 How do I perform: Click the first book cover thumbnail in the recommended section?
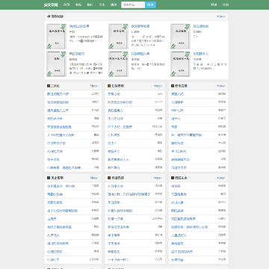56,37
